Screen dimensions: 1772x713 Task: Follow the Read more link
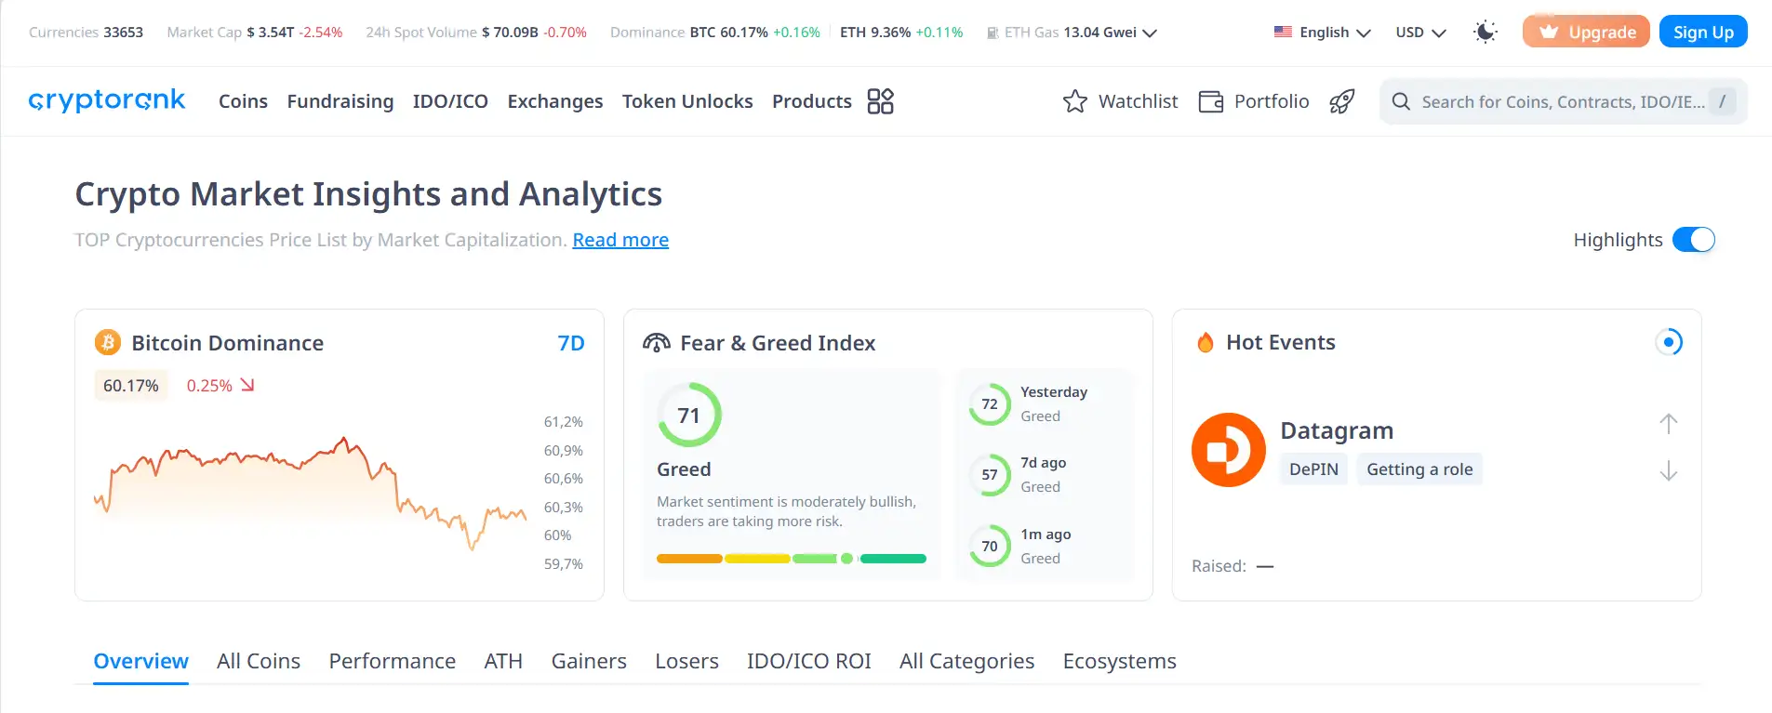(x=620, y=240)
